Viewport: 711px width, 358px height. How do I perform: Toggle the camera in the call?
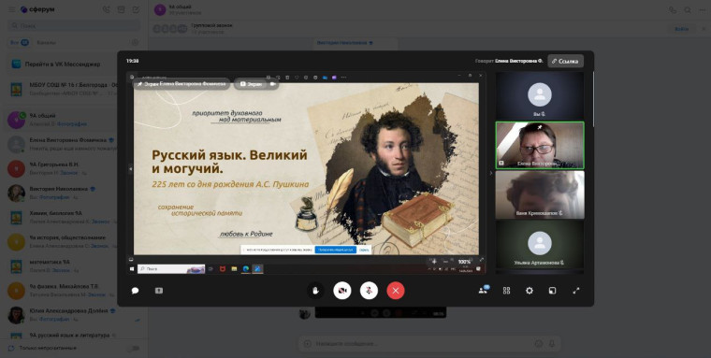pos(342,291)
